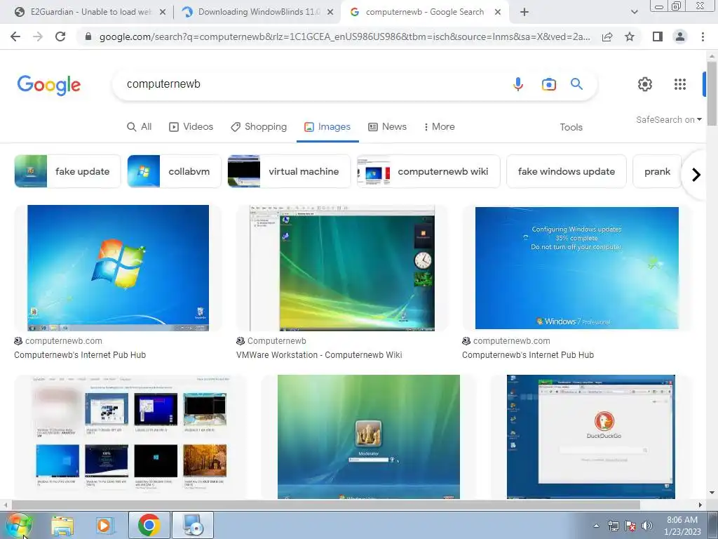
Task: Filter by the prank chip
Action: pos(657,171)
